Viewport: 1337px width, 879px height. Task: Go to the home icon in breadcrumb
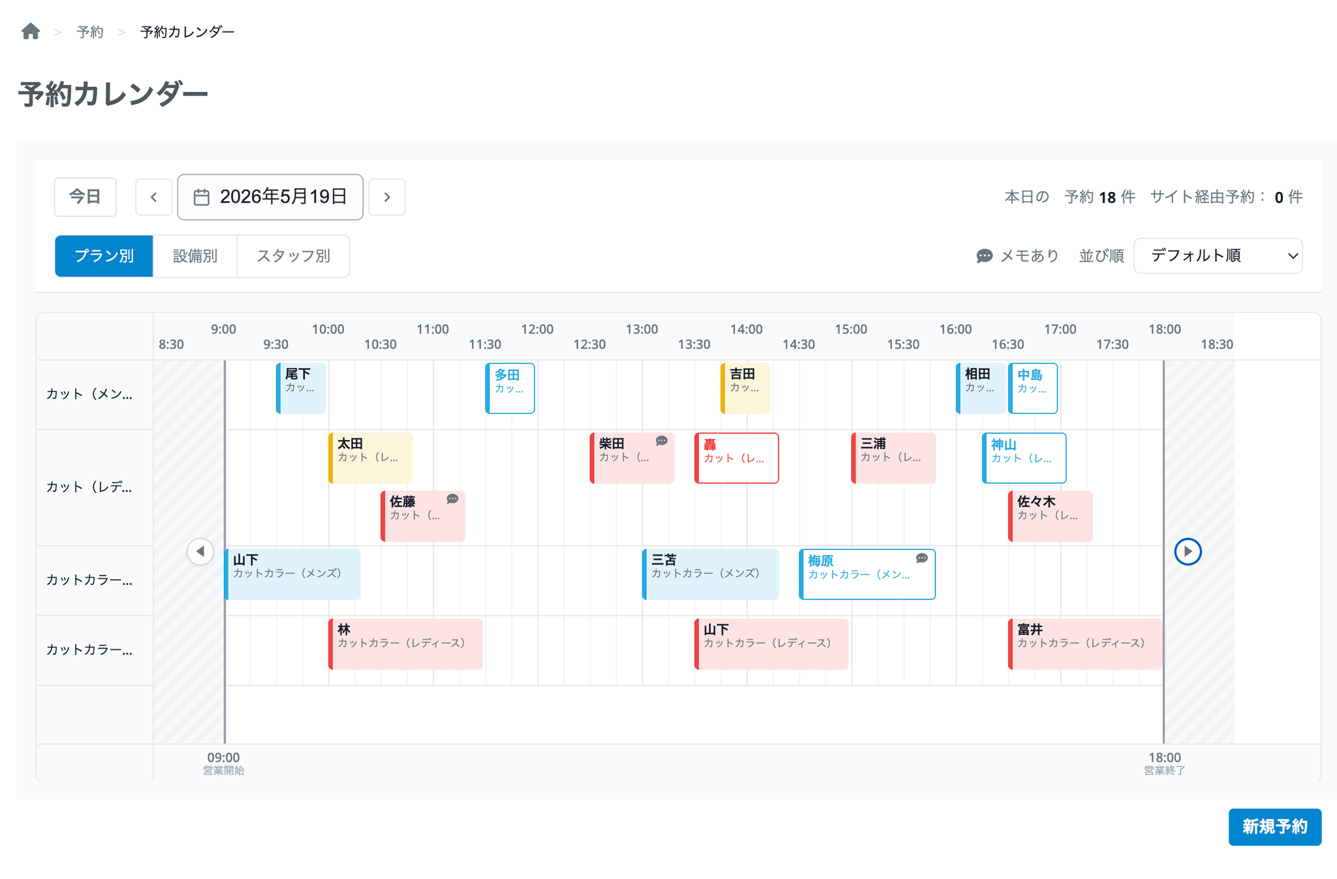[31, 31]
